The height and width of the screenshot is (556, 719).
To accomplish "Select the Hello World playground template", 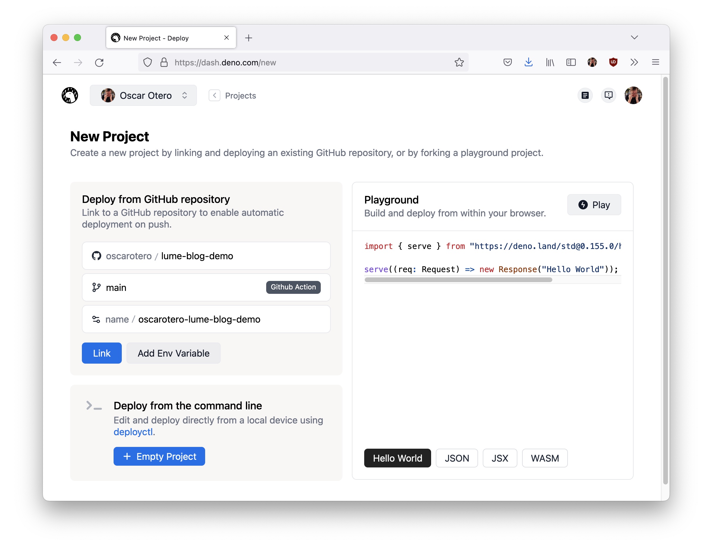I will 397,458.
